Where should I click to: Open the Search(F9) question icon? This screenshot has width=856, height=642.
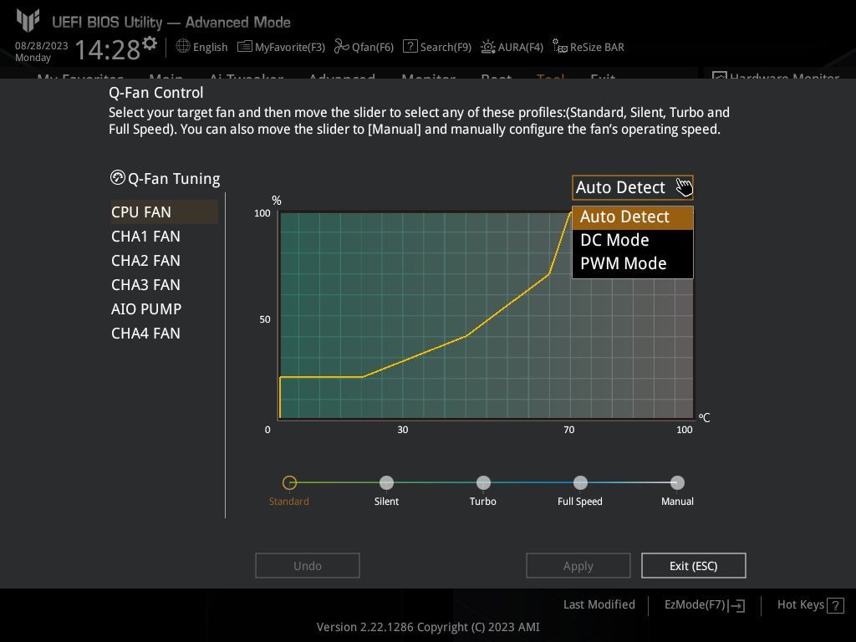tap(410, 47)
